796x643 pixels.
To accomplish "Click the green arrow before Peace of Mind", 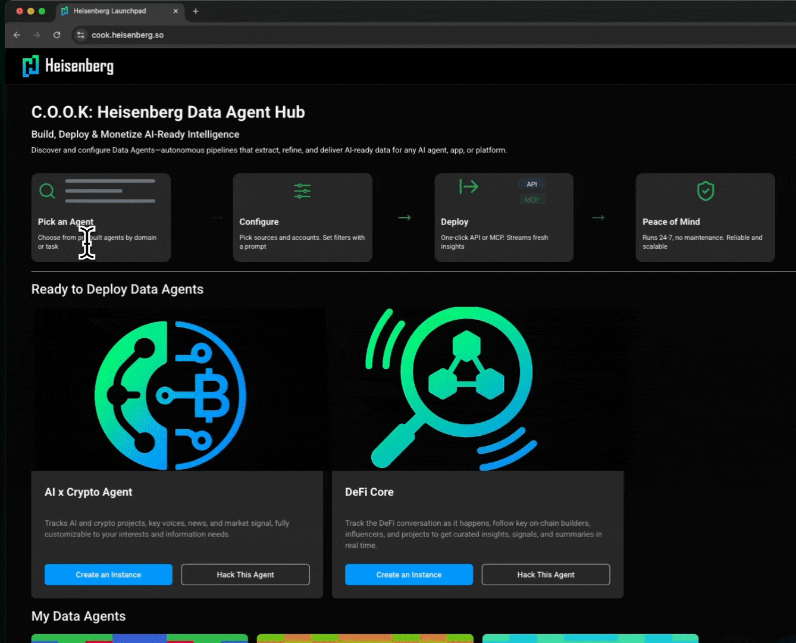I will [598, 217].
